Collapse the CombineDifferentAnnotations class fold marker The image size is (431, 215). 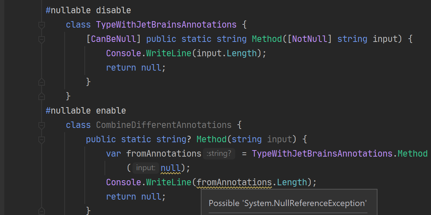click(x=41, y=125)
